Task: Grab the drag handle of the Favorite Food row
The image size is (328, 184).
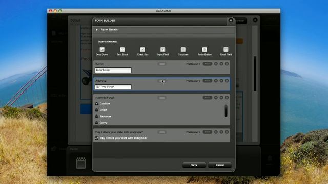Action: pyautogui.click(x=162, y=98)
